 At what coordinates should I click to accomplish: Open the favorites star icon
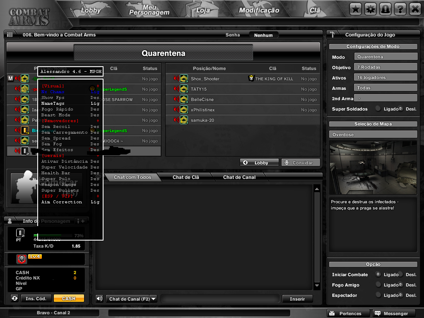(356, 10)
